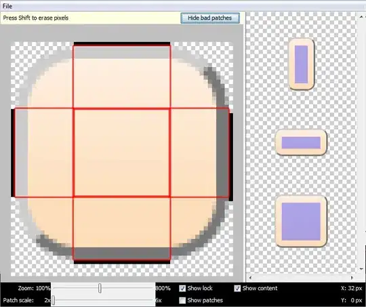Image resolution: width=366 pixels, height=307 pixels.
Task: Click the preview horizontal scroll right arrow
Action: pos(352,278)
